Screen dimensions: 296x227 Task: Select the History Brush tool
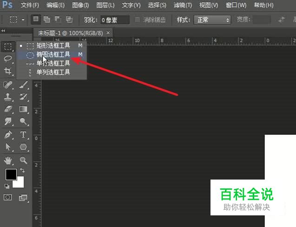[23, 97]
